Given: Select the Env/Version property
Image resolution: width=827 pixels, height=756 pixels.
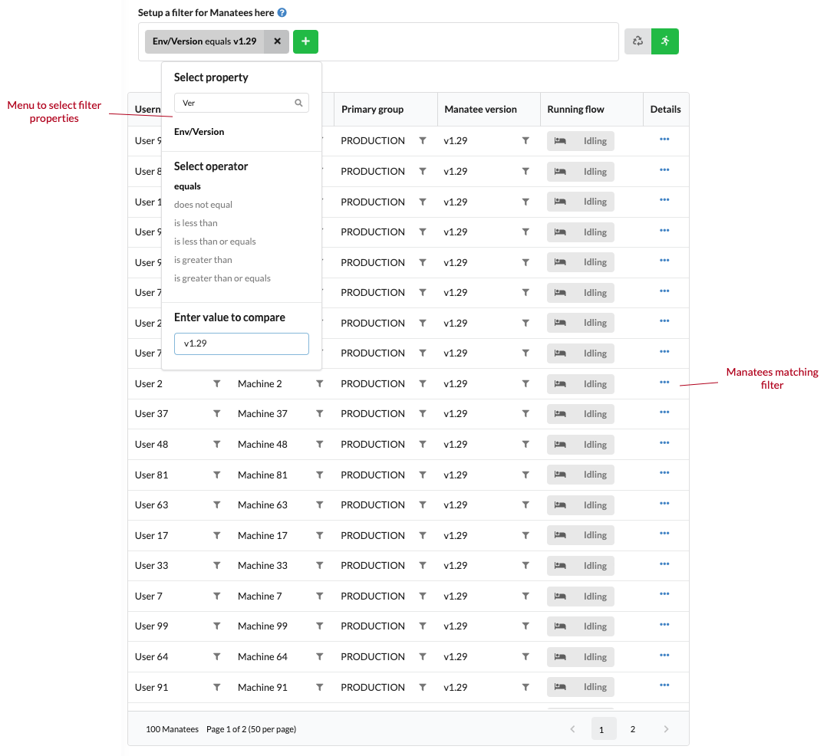Looking at the screenshot, I should (199, 132).
